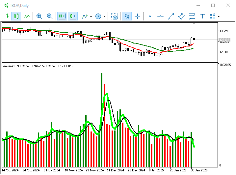Viewport: 236px width, 175px height.
Task: Select the arrow cursor tool
Action: (x=127, y=16)
